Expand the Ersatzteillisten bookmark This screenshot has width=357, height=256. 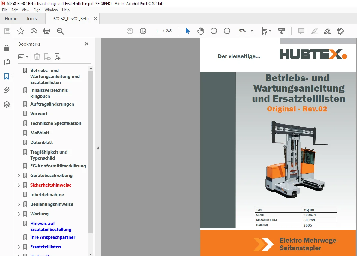19,247
